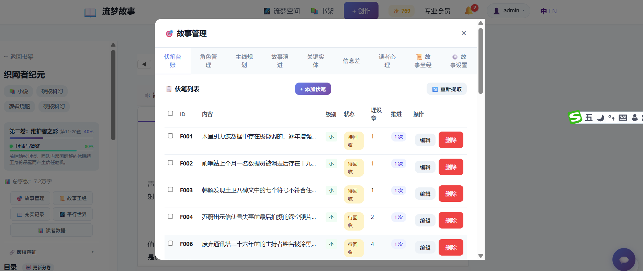The width and height of the screenshot is (643, 271).
Task: Switch to 故事演进 tab
Action: tap(280, 61)
